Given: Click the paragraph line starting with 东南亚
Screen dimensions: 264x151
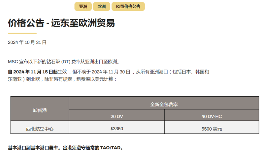Looking at the screenshot, I should tap(62, 79).
